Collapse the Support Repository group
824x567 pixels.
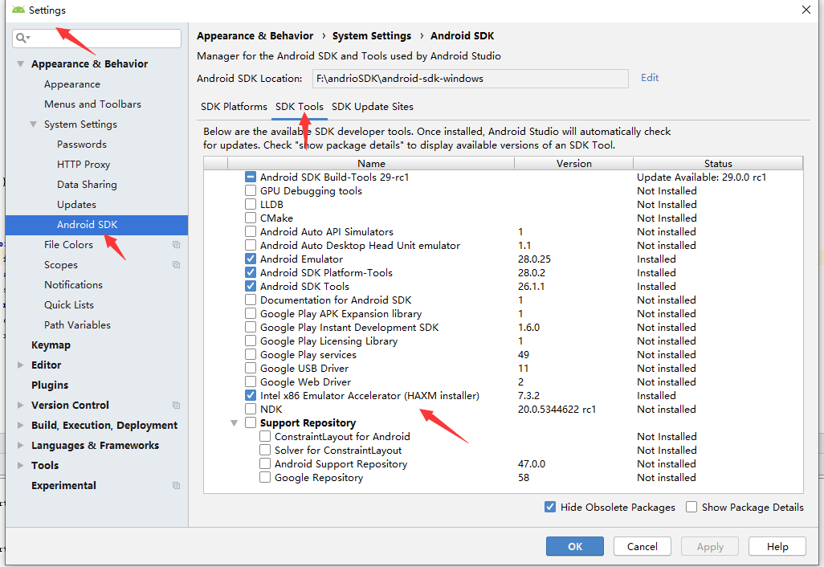(235, 423)
